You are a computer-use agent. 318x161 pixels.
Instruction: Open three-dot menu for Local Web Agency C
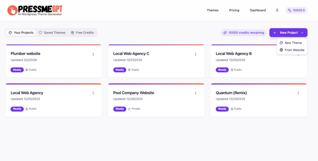click(x=196, y=54)
